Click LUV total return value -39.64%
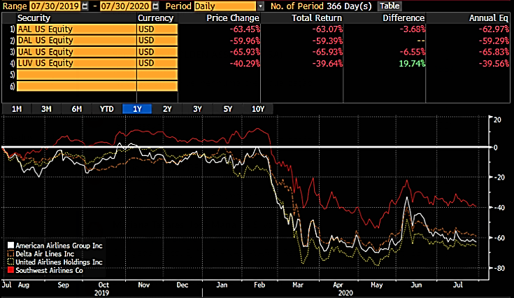Screen dimensions: 514x298 click(x=327, y=63)
